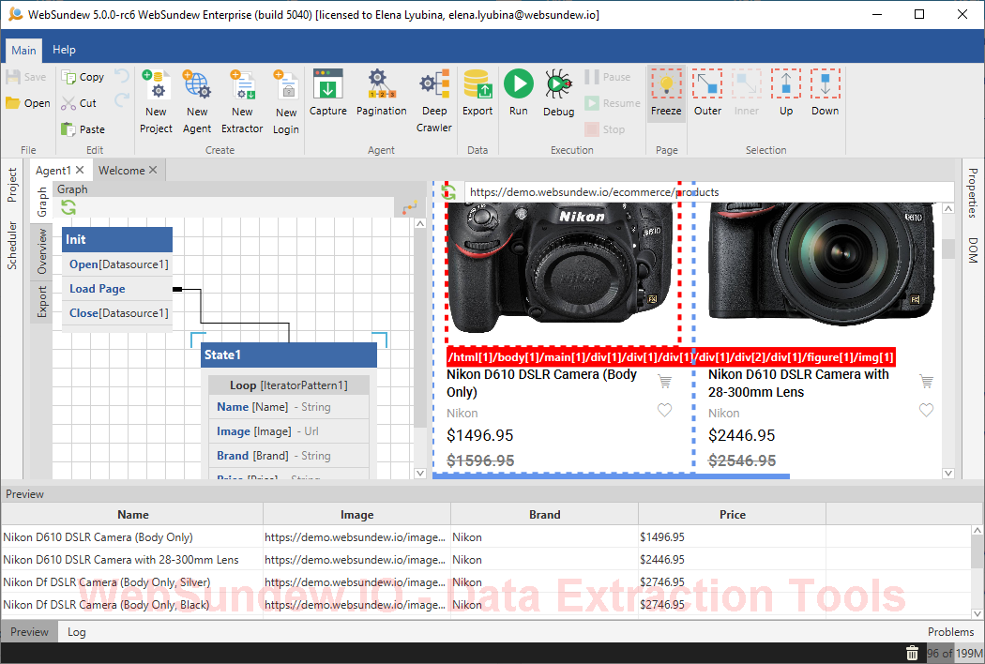Select the Open[Datasource1] step

click(x=116, y=264)
